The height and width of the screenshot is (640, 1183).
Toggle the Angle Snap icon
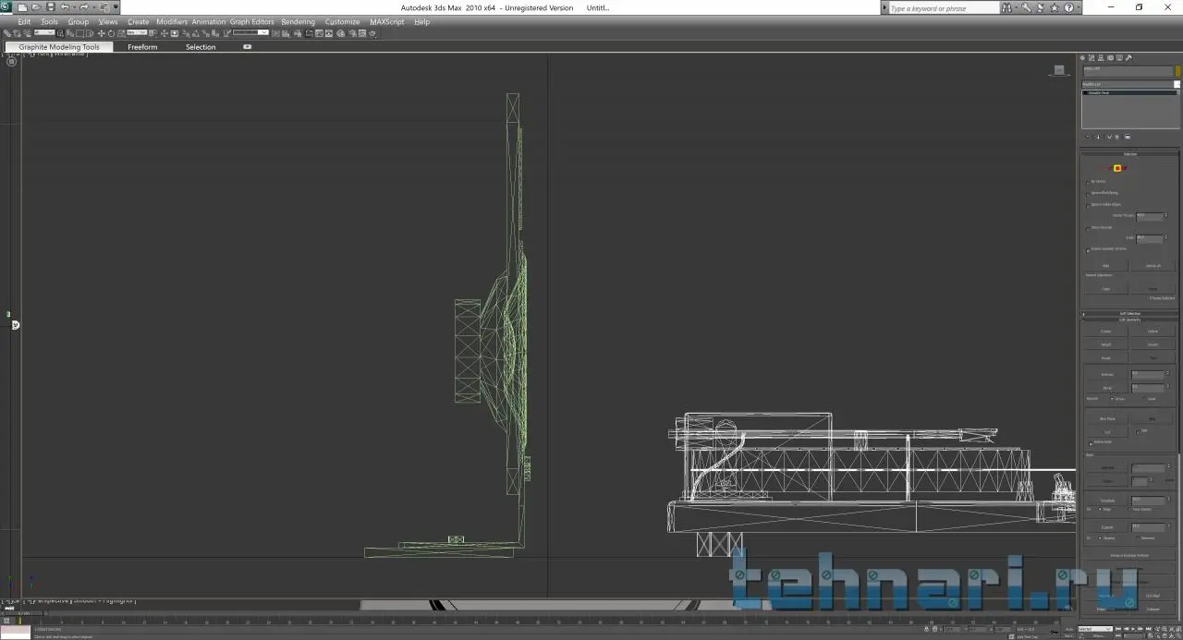tap(195, 33)
